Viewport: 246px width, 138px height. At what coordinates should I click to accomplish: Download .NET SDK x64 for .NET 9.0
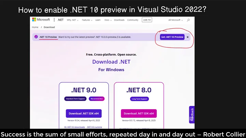coord(84,113)
